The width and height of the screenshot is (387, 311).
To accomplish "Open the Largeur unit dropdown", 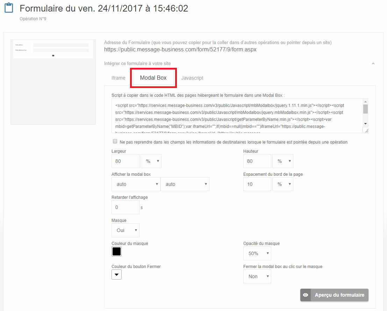I will coord(151,161).
